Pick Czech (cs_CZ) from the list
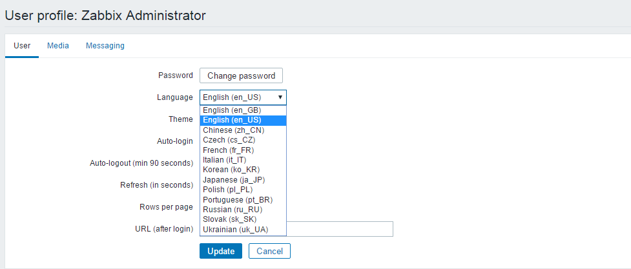The width and height of the screenshot is (631, 269). (x=242, y=140)
